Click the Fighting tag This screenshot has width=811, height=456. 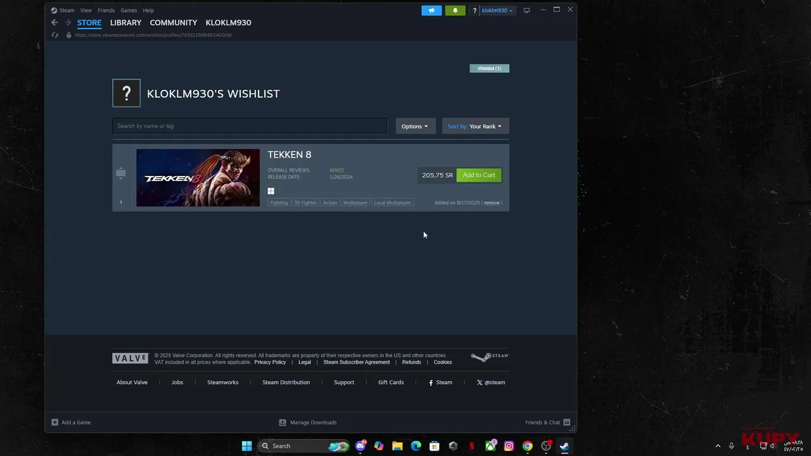pyautogui.click(x=279, y=203)
